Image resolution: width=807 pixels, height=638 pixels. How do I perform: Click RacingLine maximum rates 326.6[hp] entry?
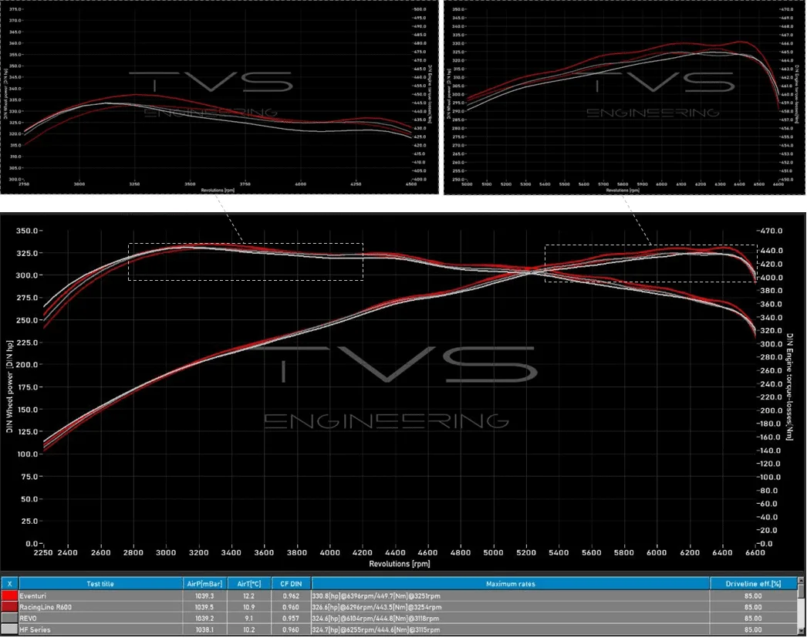[376, 607]
